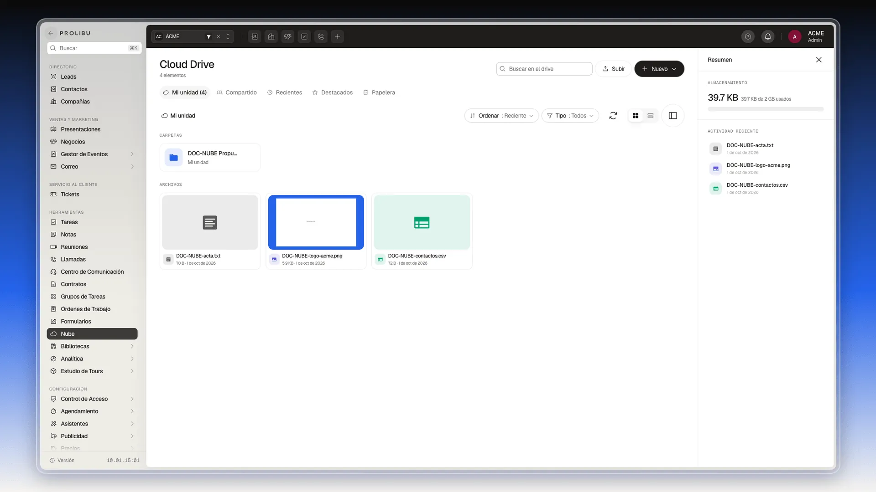Open the Nuevo dropdown button
876x492 pixels.
pyautogui.click(x=659, y=69)
